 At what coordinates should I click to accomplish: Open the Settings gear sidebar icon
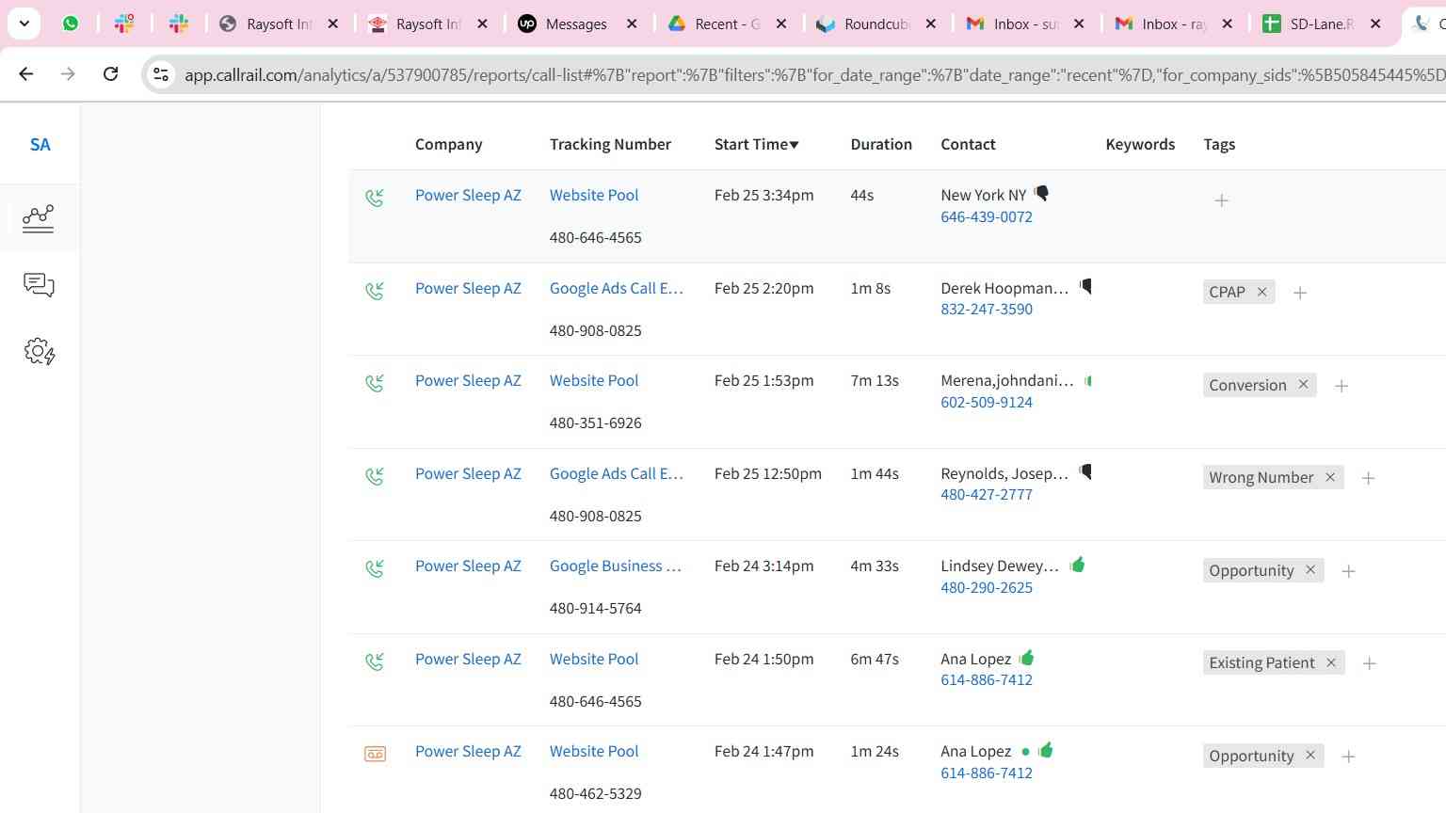coord(39,352)
